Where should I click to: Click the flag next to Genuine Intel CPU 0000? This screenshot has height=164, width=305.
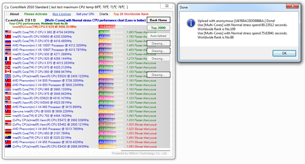(x=8, y=111)
